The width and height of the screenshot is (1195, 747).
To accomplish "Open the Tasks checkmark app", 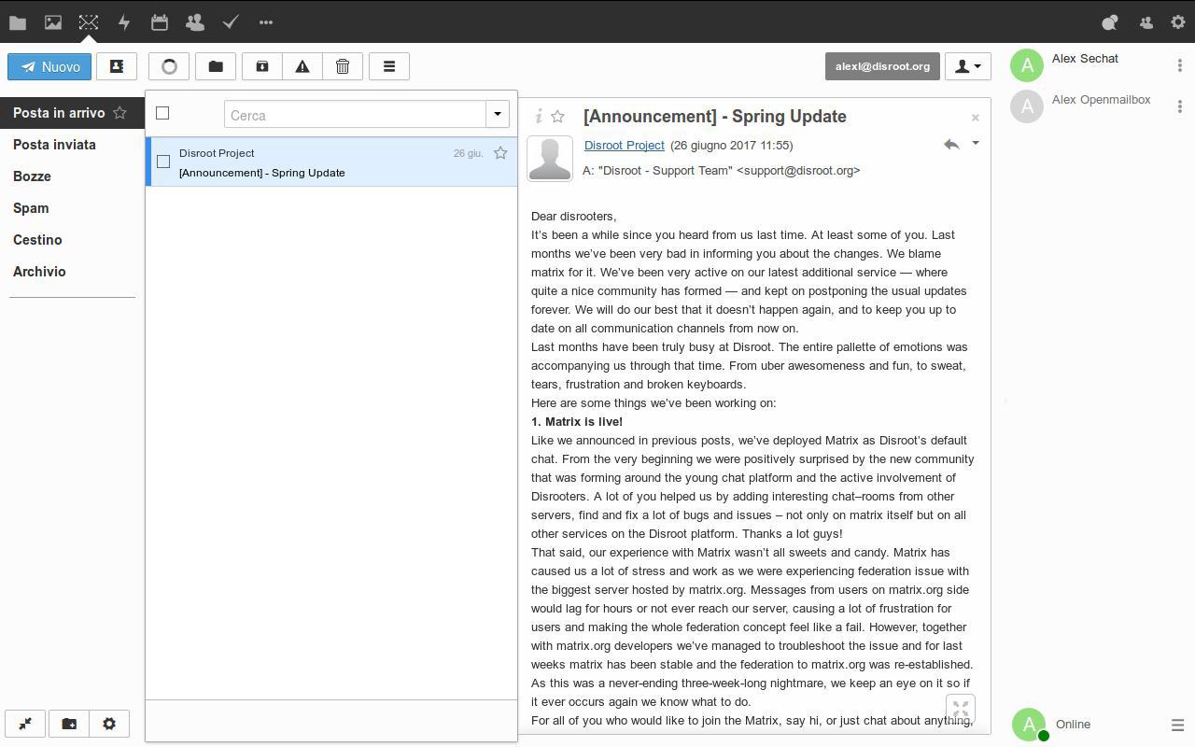I will 231,21.
